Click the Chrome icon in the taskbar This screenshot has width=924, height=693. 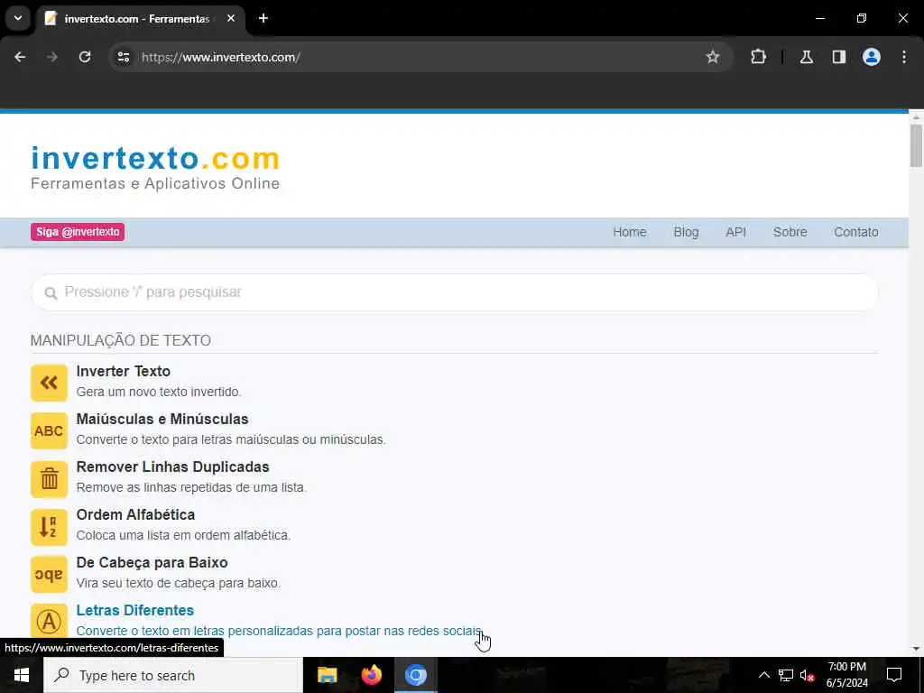coord(415,675)
